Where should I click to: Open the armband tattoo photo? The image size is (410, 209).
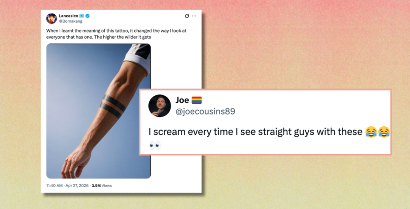pyautogui.click(x=99, y=111)
